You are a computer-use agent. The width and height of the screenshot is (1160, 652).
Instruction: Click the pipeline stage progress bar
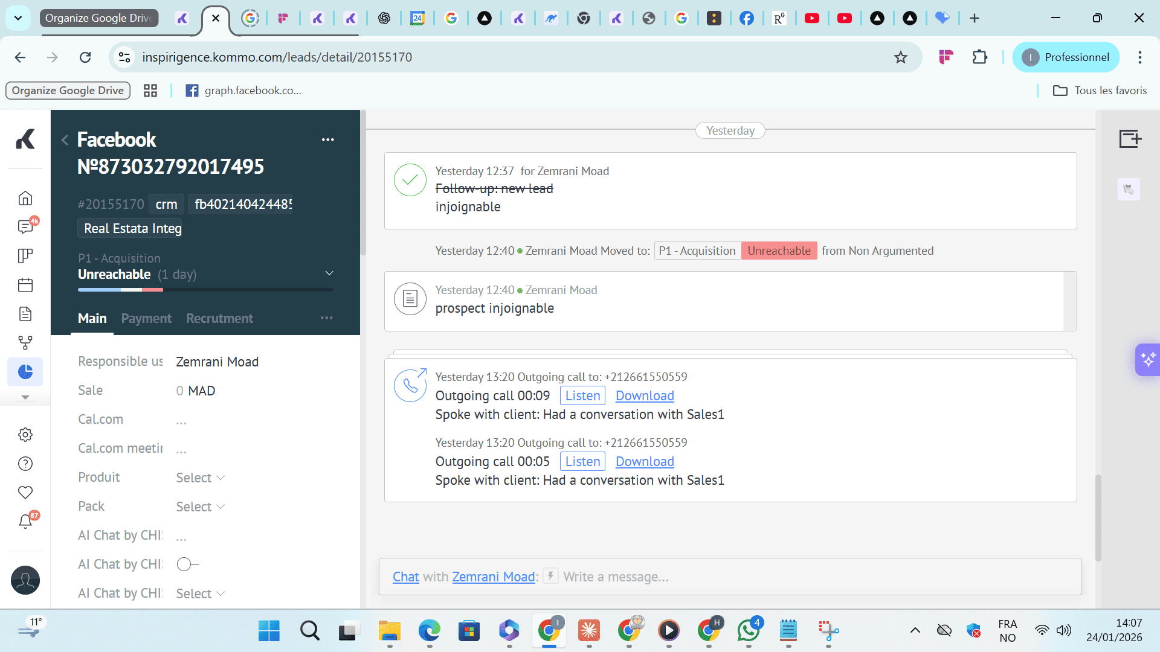(x=205, y=290)
